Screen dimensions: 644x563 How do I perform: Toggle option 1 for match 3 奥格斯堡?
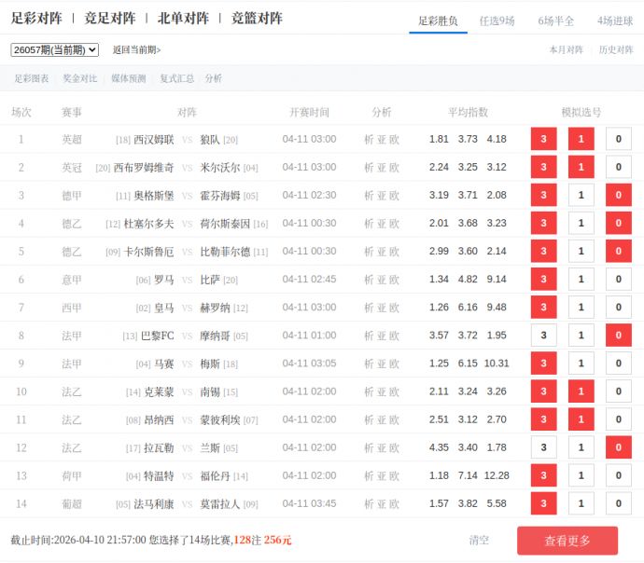(x=581, y=196)
